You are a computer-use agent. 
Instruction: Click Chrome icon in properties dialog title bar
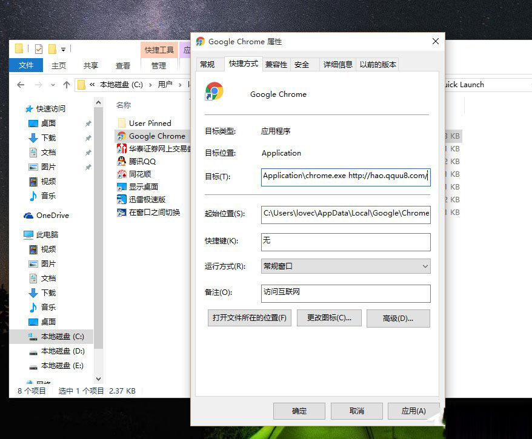coord(201,41)
